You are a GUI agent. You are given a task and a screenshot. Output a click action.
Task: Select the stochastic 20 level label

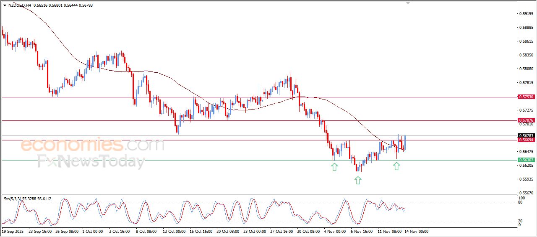point(521,220)
